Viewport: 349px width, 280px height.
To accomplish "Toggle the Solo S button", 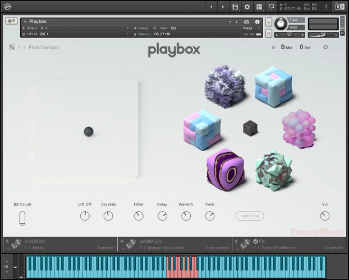I will click(269, 22).
